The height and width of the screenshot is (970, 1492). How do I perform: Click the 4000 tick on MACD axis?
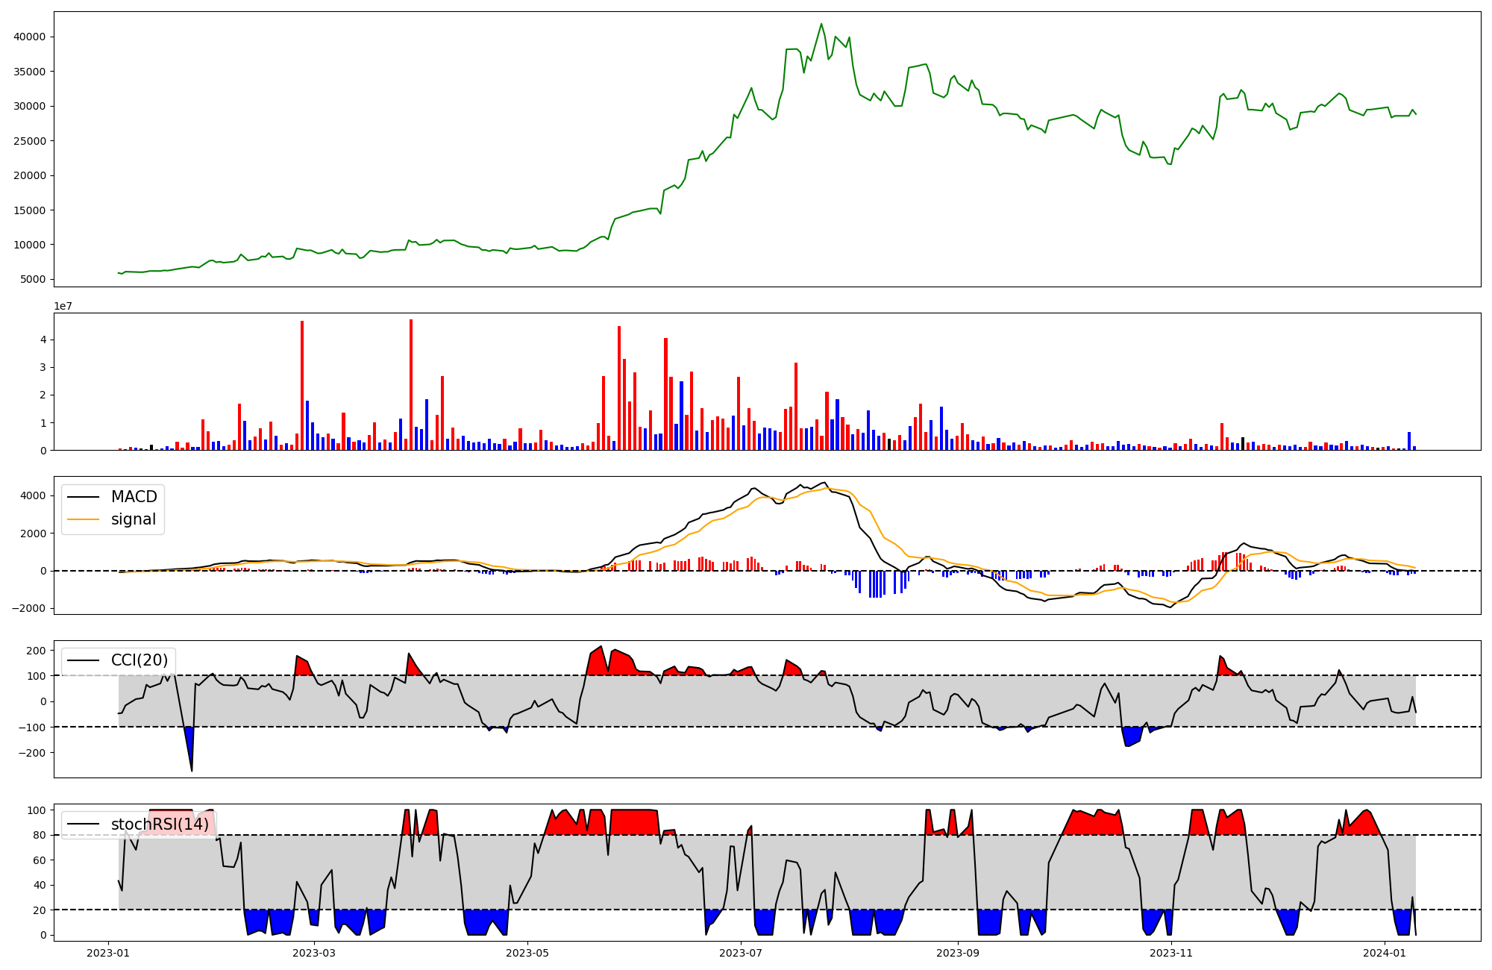(33, 496)
